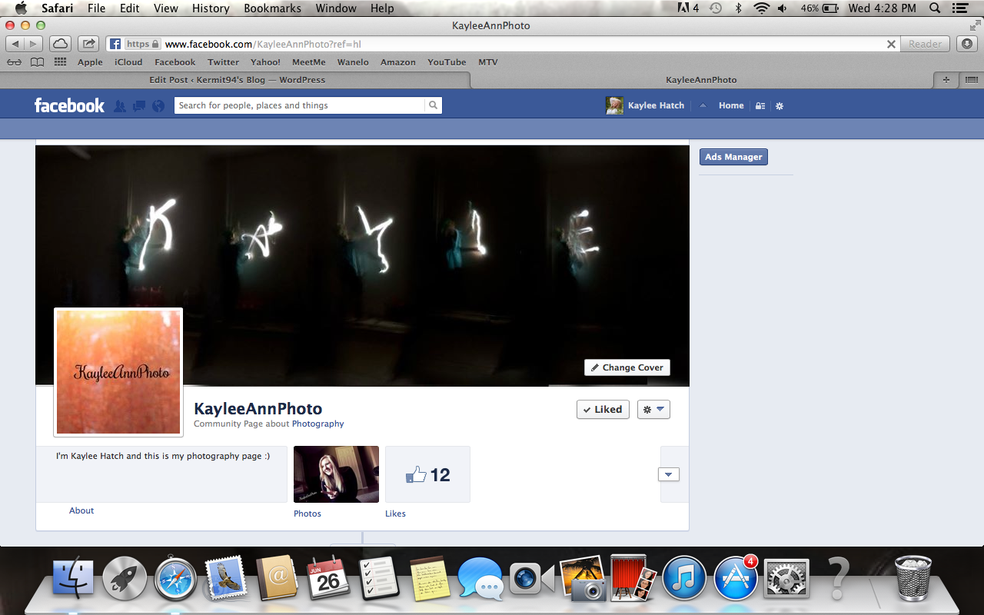The image size is (984, 615).
Task: Toggle the Liked button for page
Action: [x=603, y=410]
